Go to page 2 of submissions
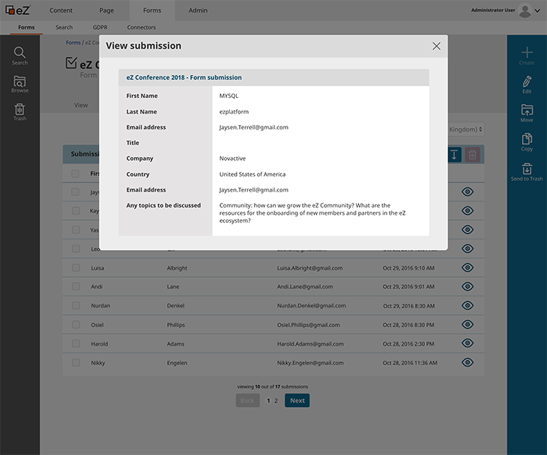The height and width of the screenshot is (455, 547). tap(276, 400)
